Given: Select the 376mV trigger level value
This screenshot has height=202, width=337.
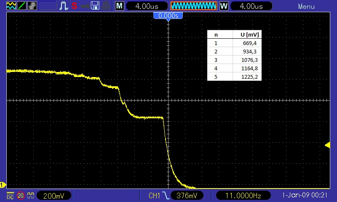Looking at the screenshot, I should pyautogui.click(x=187, y=196).
